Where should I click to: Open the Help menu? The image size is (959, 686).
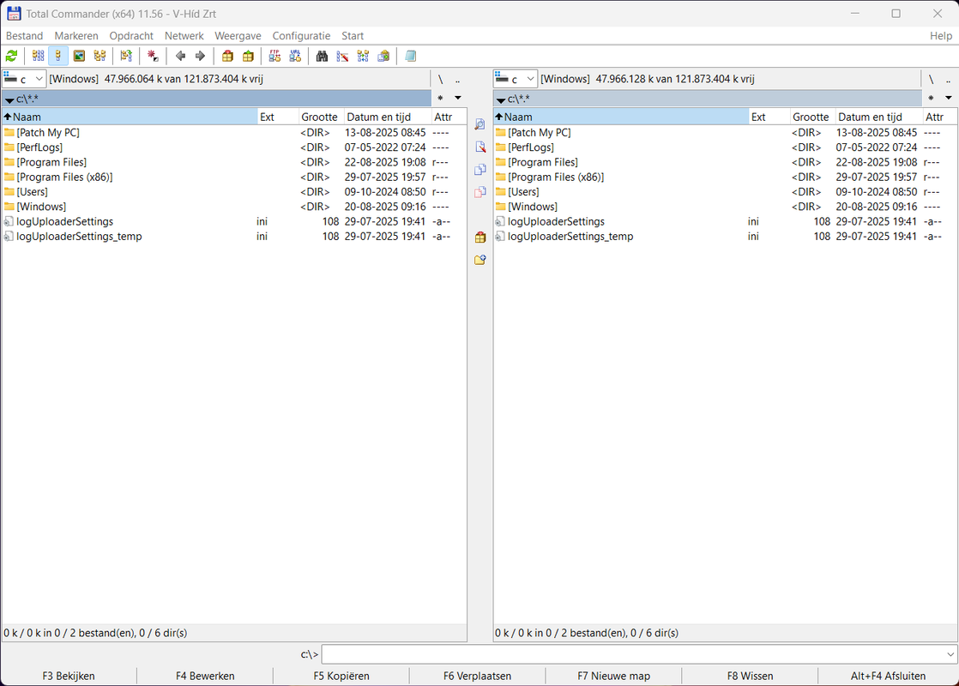click(x=941, y=36)
